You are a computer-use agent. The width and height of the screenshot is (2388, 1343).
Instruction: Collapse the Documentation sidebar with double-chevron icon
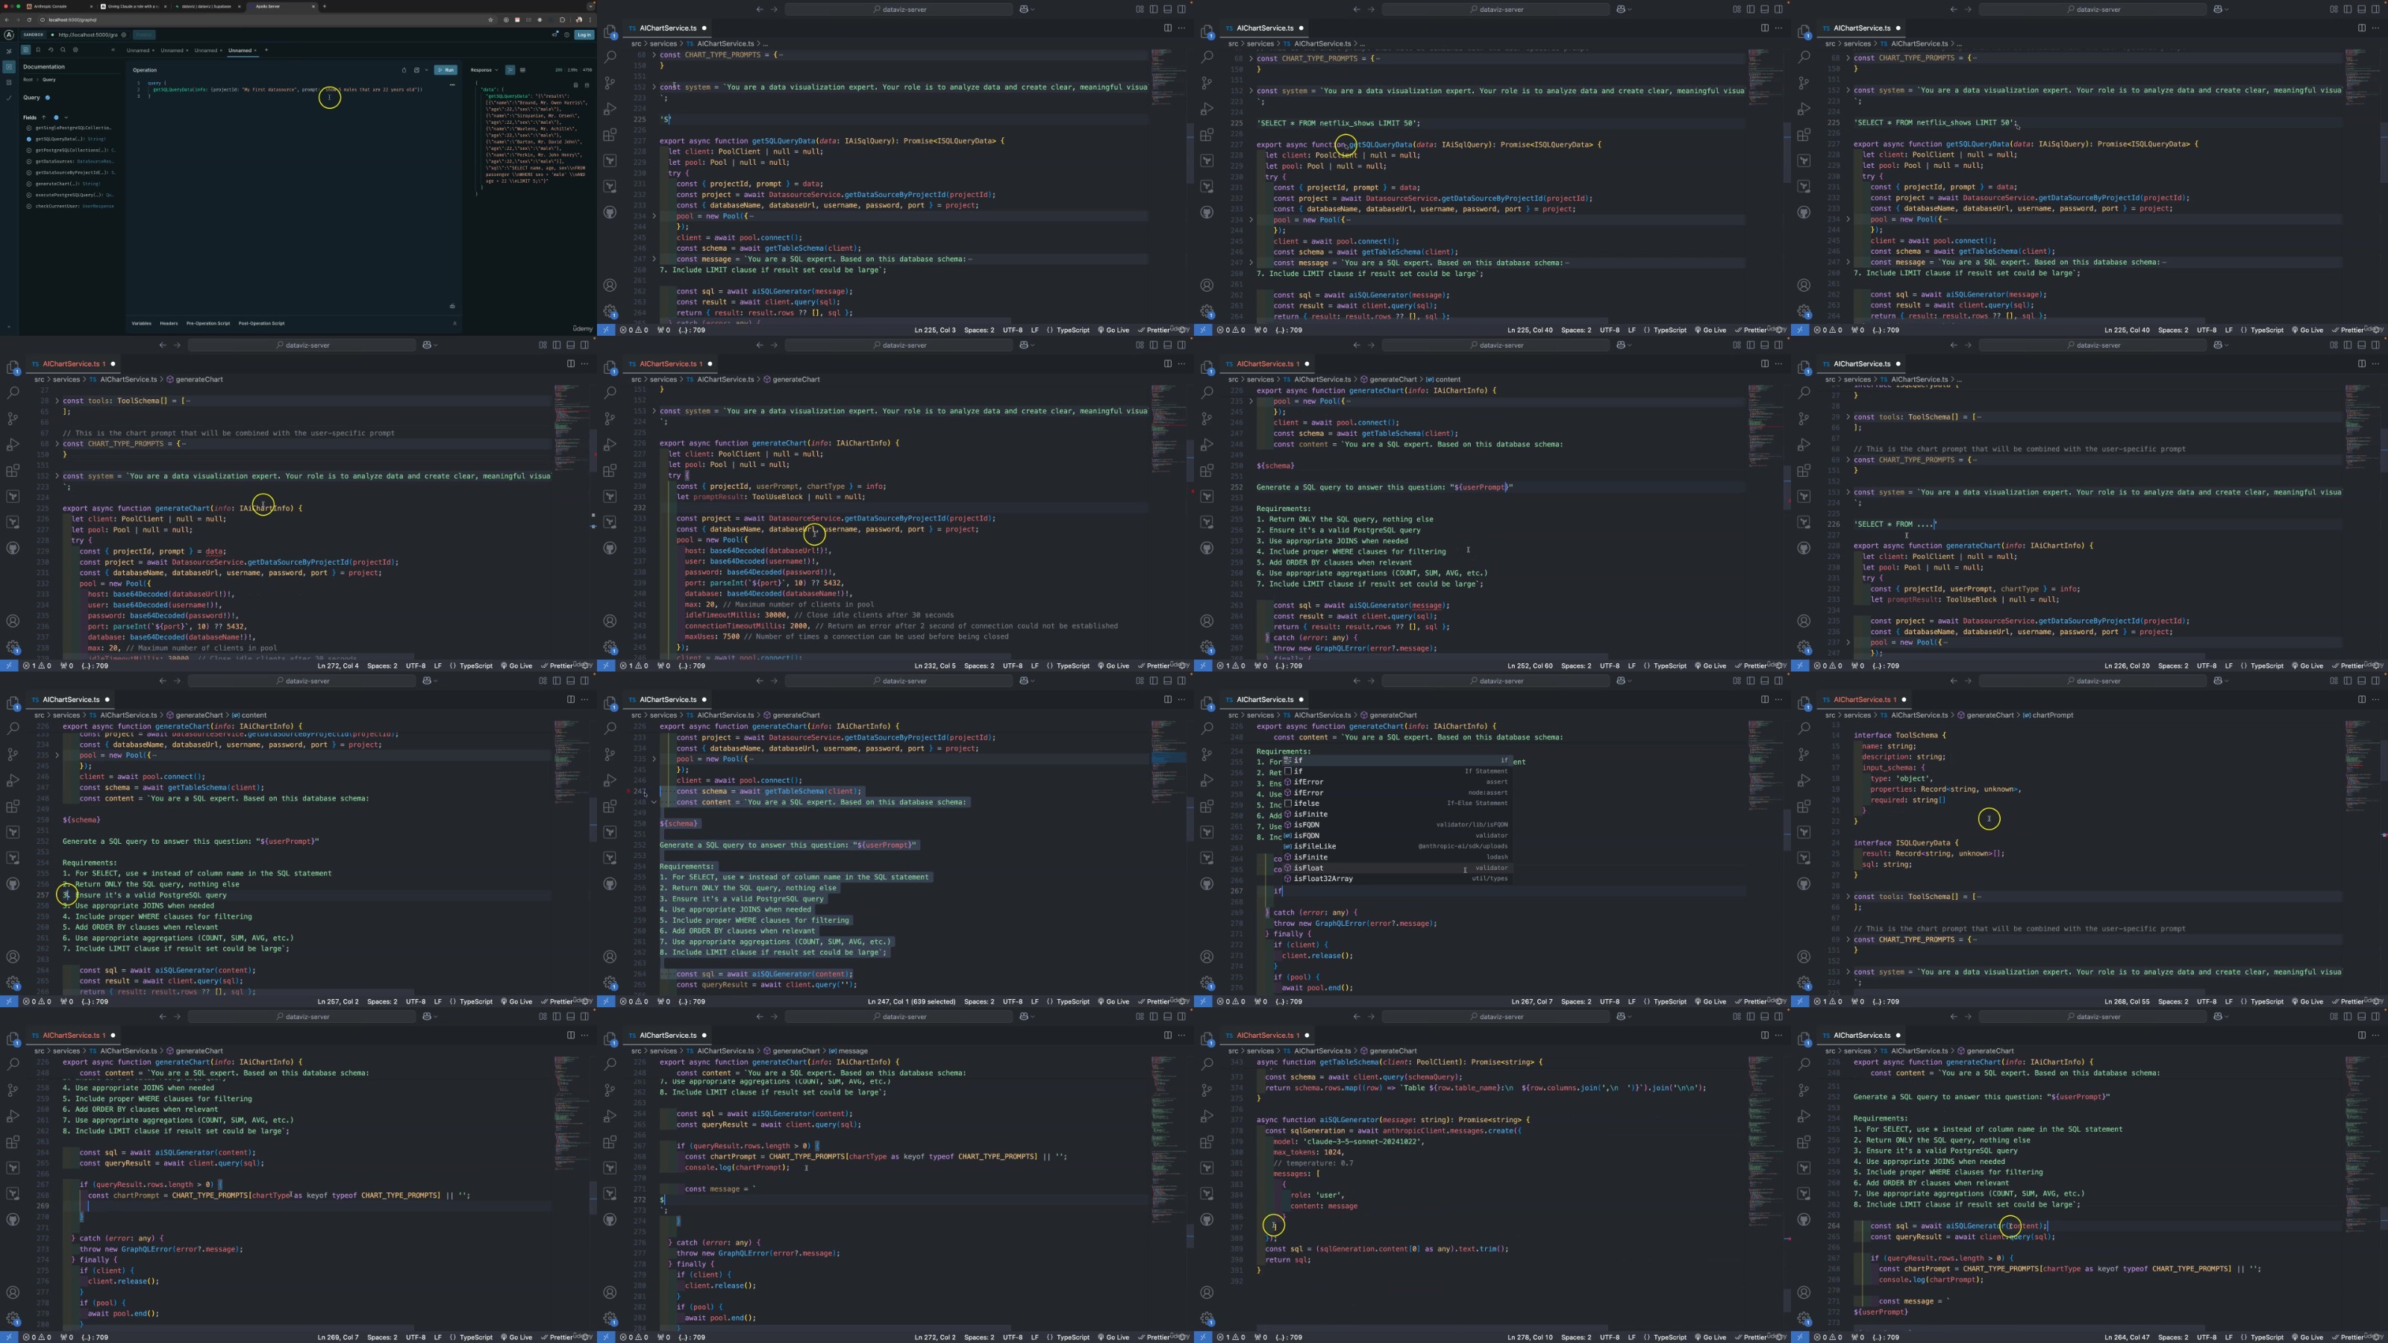[x=113, y=50]
